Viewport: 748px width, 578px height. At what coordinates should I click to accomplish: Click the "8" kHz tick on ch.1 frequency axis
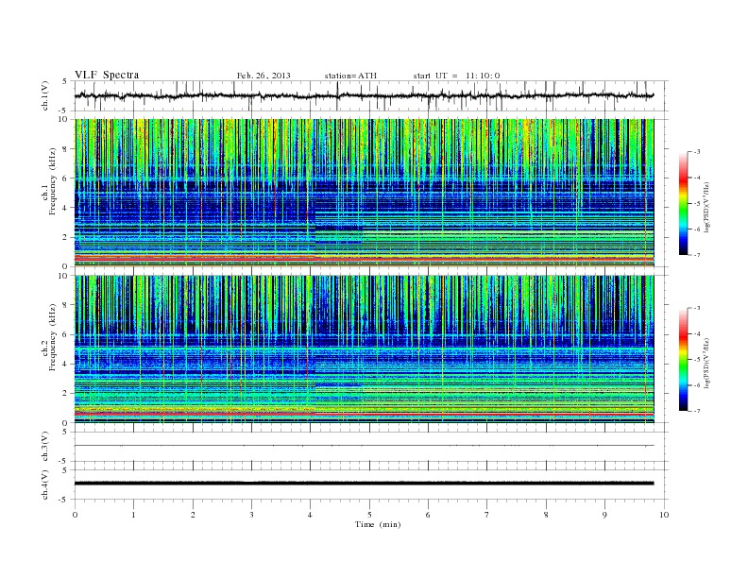[65, 149]
